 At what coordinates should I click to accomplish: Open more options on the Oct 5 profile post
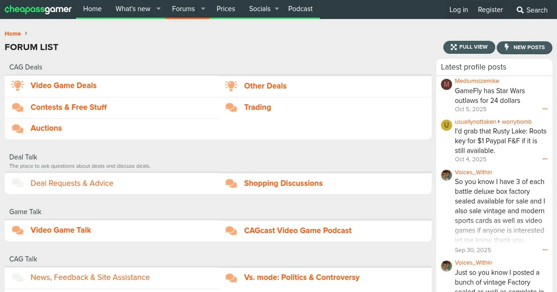pos(544,109)
